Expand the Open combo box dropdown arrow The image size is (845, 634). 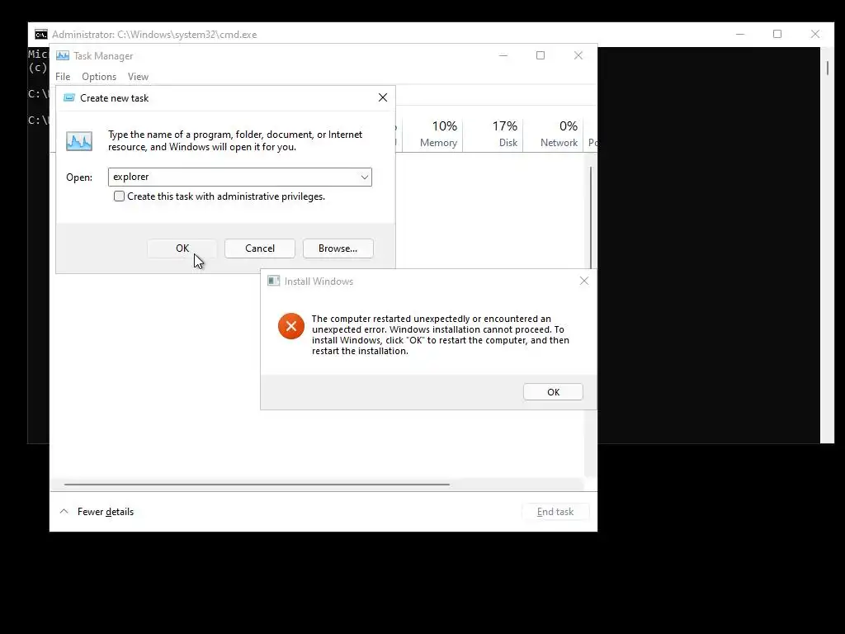click(x=364, y=177)
